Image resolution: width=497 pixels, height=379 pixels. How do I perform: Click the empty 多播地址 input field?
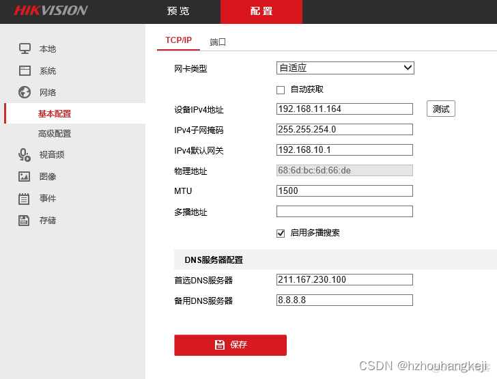345,212
